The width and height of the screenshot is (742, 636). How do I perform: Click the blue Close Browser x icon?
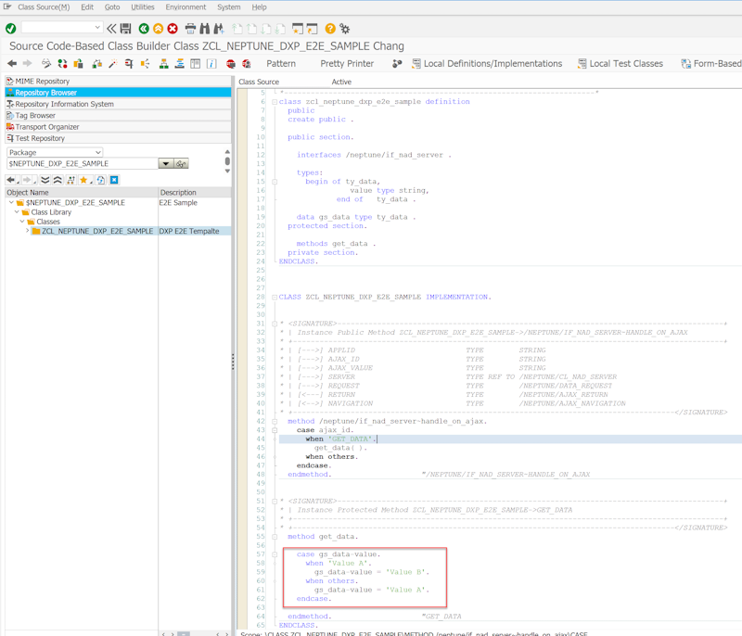click(114, 180)
